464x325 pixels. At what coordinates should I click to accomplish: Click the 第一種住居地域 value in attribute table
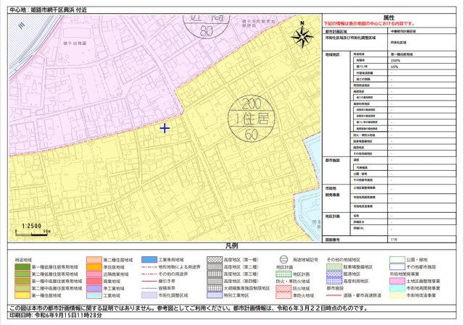click(x=402, y=54)
